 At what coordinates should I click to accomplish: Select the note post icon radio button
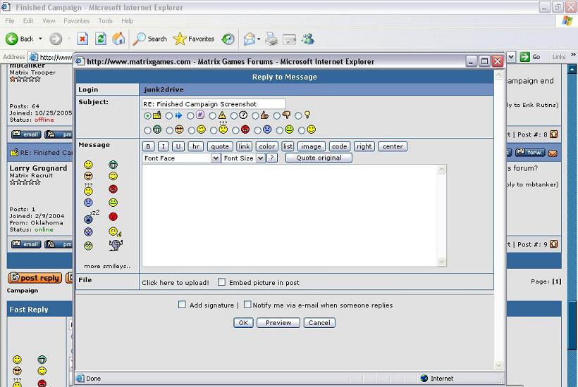point(147,116)
